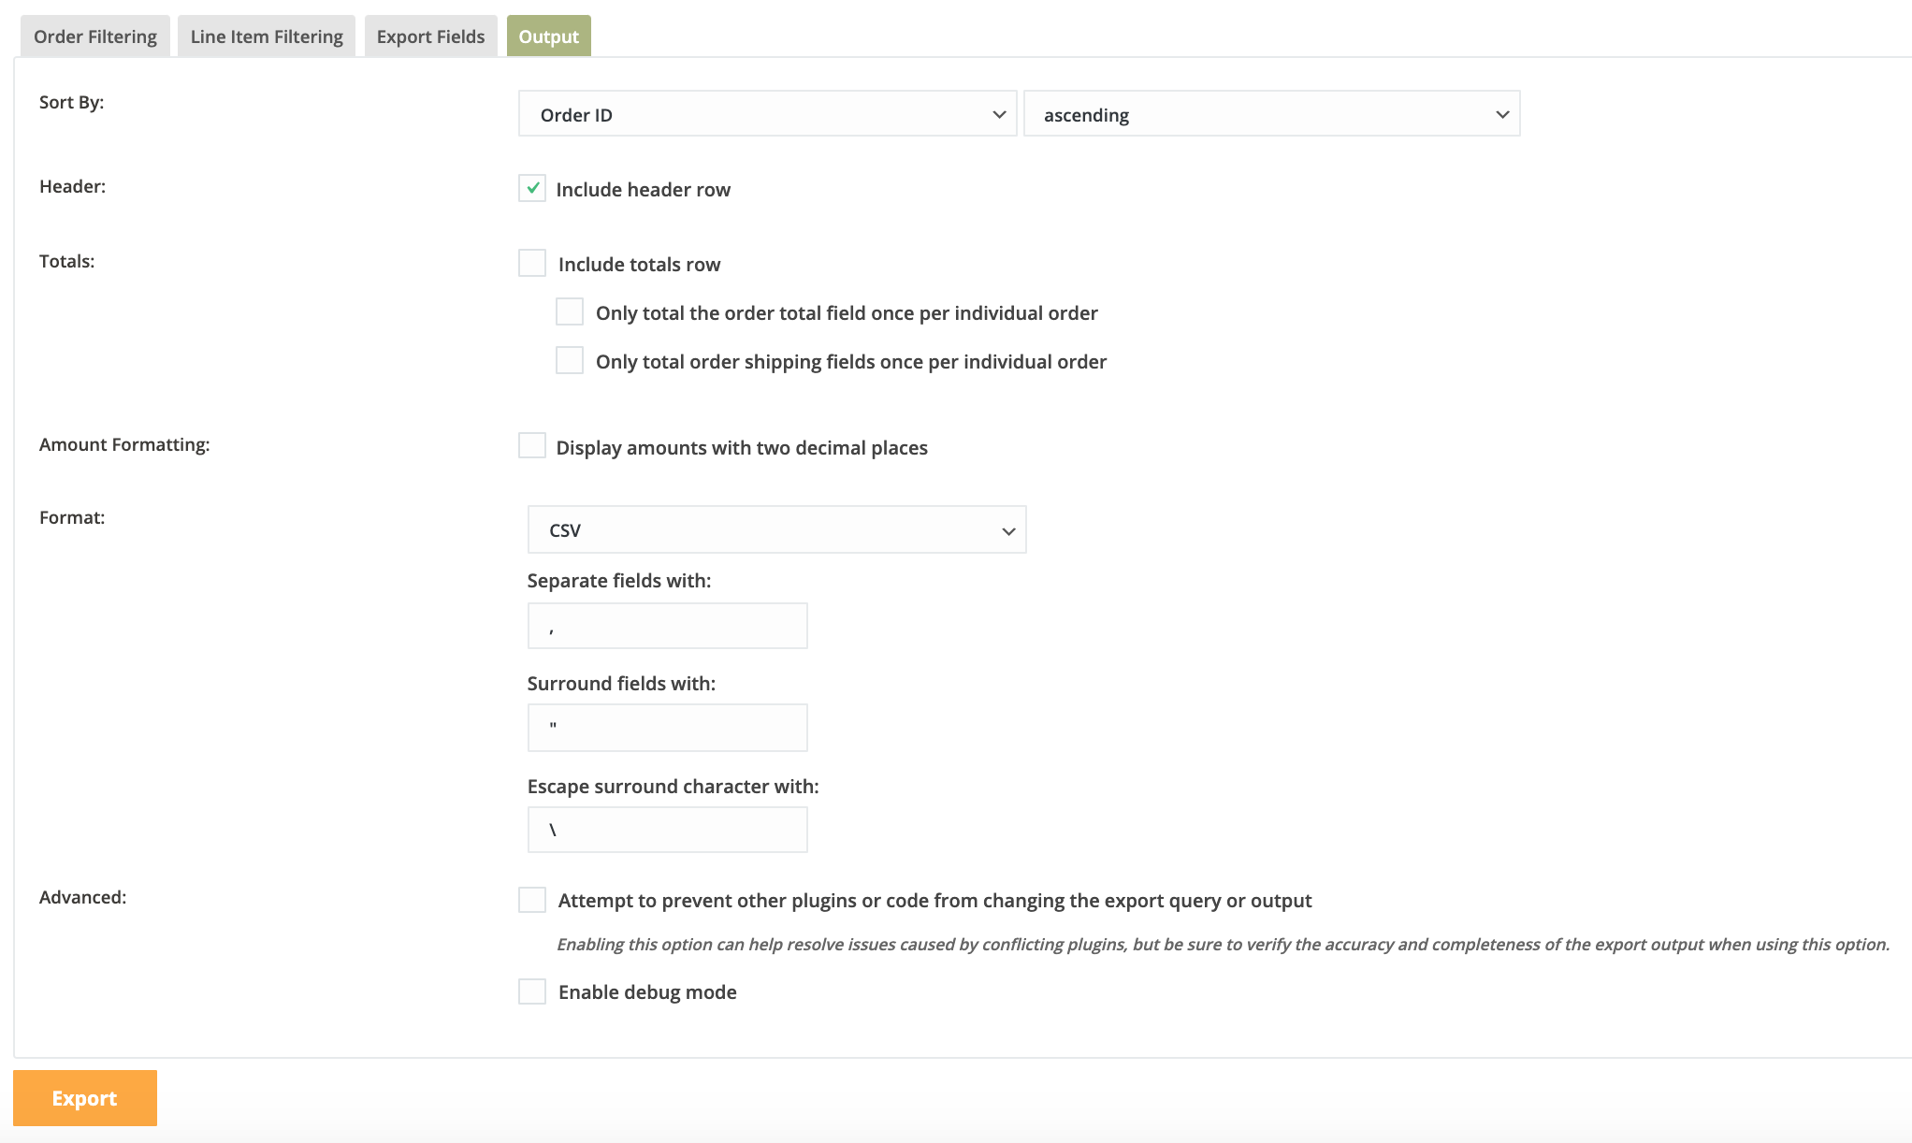The image size is (1912, 1143).
Task: Open the CSV format dropdown
Action: coord(776,530)
